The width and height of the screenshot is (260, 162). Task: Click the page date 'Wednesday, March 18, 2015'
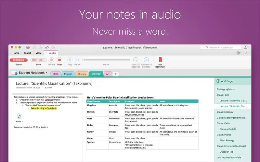click(28, 87)
